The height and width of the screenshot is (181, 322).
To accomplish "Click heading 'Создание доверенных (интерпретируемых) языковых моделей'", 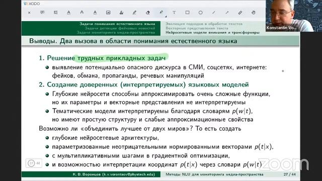I will [x=147, y=84].
